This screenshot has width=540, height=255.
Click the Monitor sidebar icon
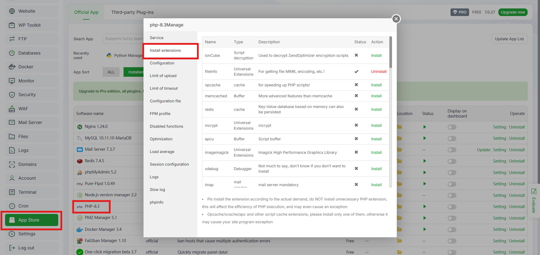point(12,81)
